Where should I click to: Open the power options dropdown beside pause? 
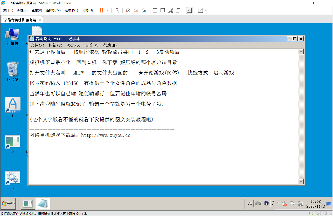(x=107, y=10)
